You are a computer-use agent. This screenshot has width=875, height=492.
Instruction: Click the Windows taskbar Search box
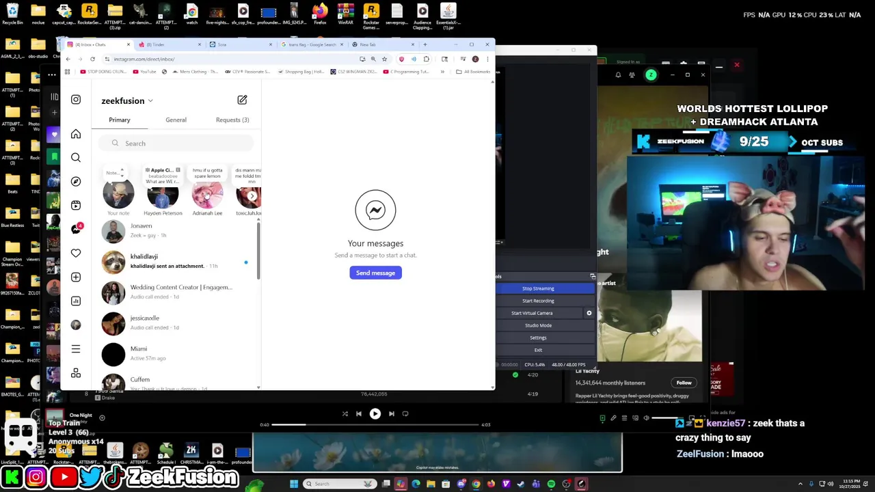pos(340,484)
